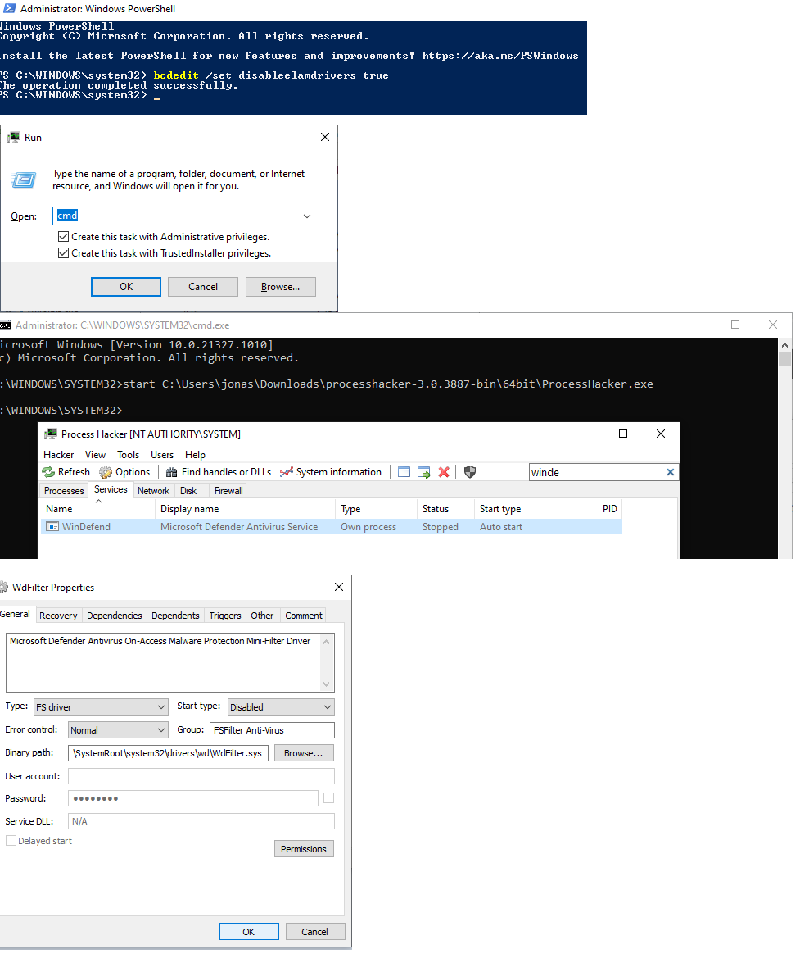Click the Group field with FSFilter Anti-Virus

tap(273, 730)
